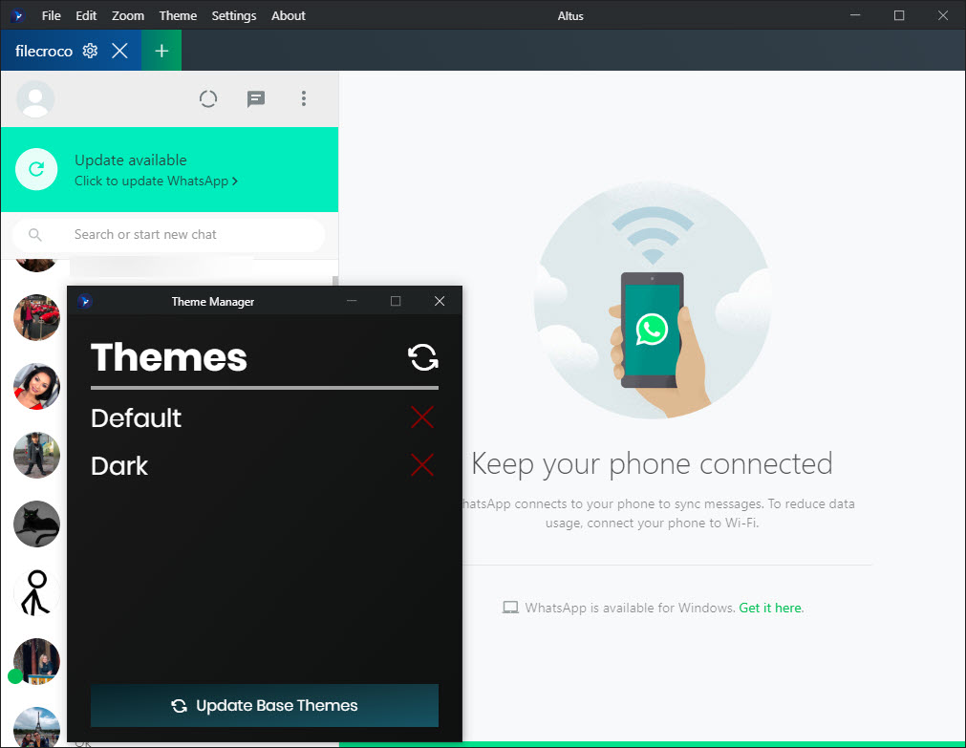This screenshot has height=748, width=966.
Task: Minimize the Theme Manager window
Action: pos(352,301)
